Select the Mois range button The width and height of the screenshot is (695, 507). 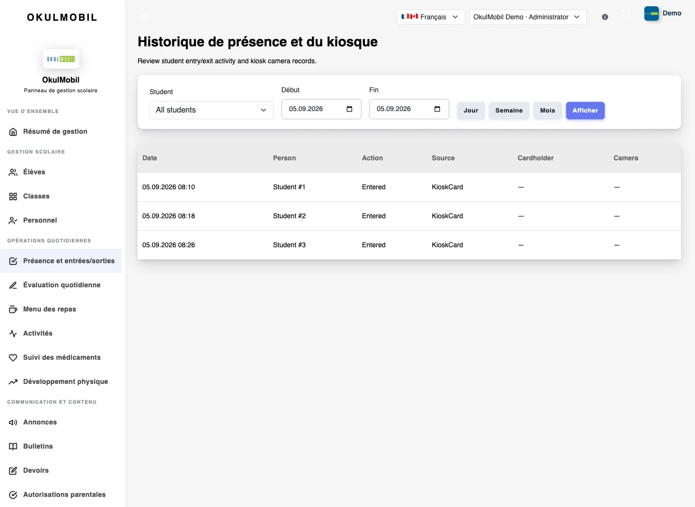548,111
